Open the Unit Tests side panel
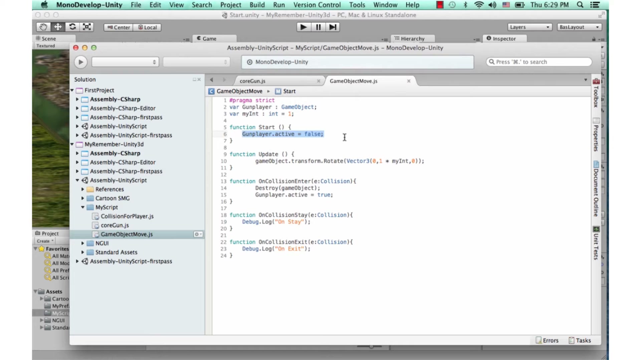 596,243
